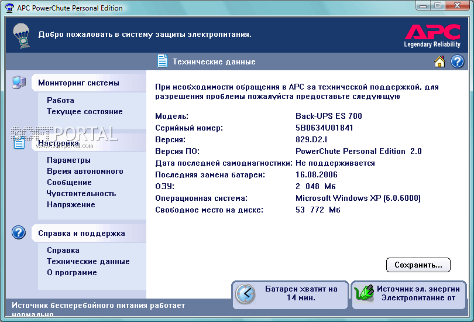Select the Настройка section header
Image resolution: width=474 pixels, height=322 pixels.
(89, 143)
